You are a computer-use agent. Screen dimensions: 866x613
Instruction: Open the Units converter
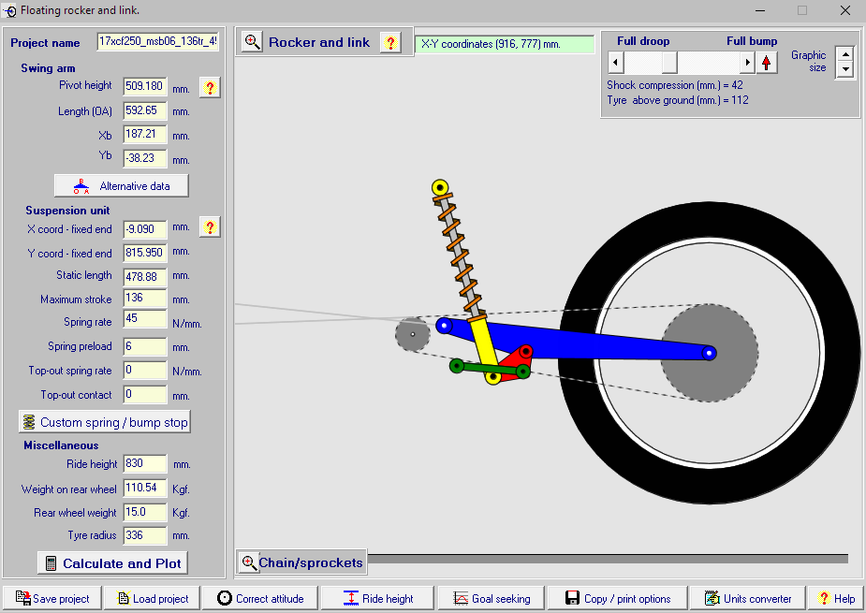pyautogui.click(x=747, y=598)
